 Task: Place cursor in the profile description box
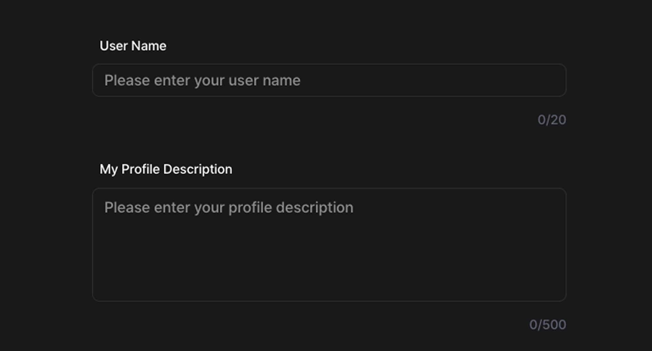(x=329, y=244)
